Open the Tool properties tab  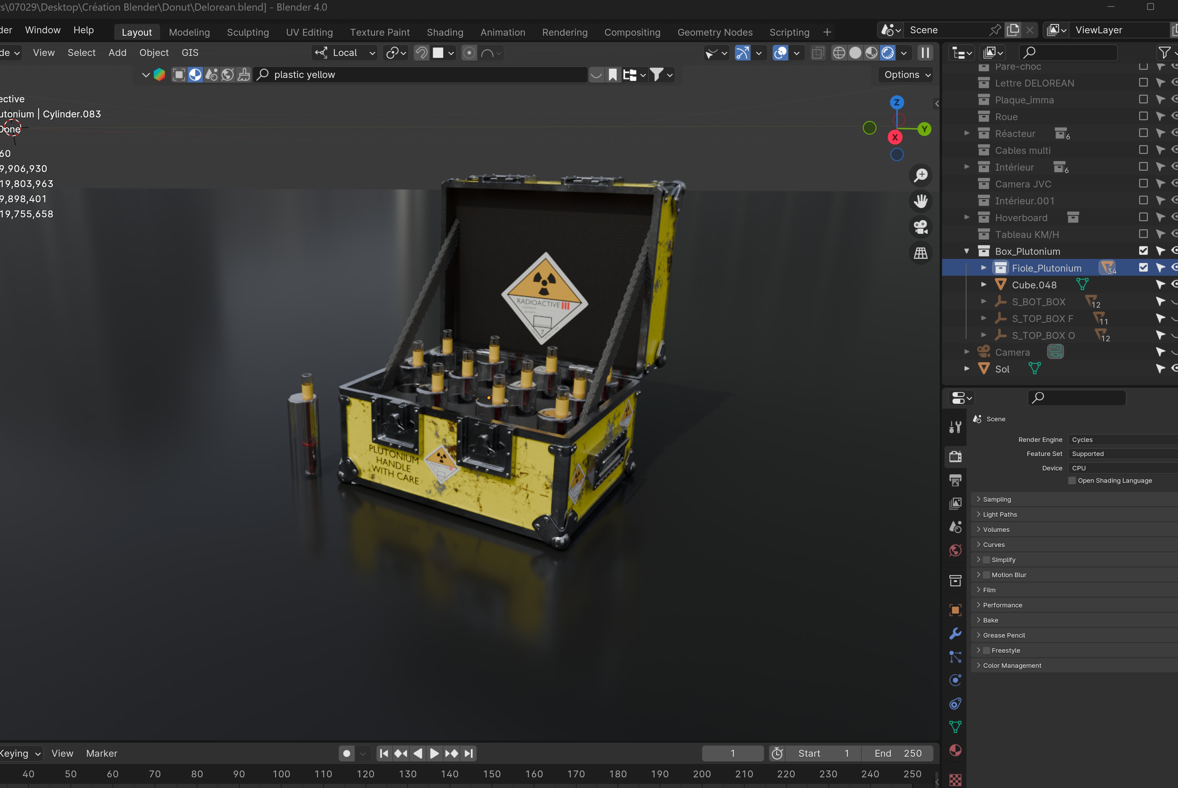[955, 427]
